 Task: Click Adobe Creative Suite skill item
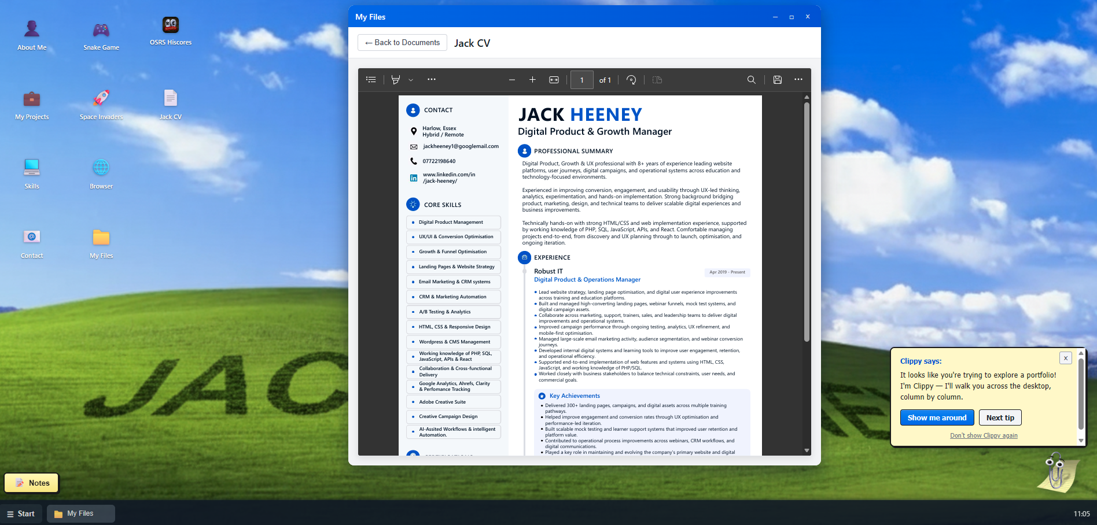coord(454,402)
